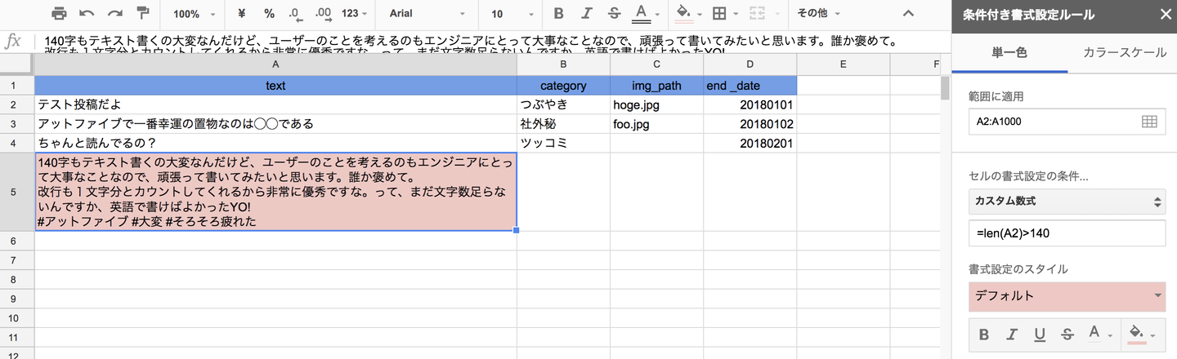The height and width of the screenshot is (359, 1177).
Task: Open the toolbar fill color picker
Action: (684, 14)
